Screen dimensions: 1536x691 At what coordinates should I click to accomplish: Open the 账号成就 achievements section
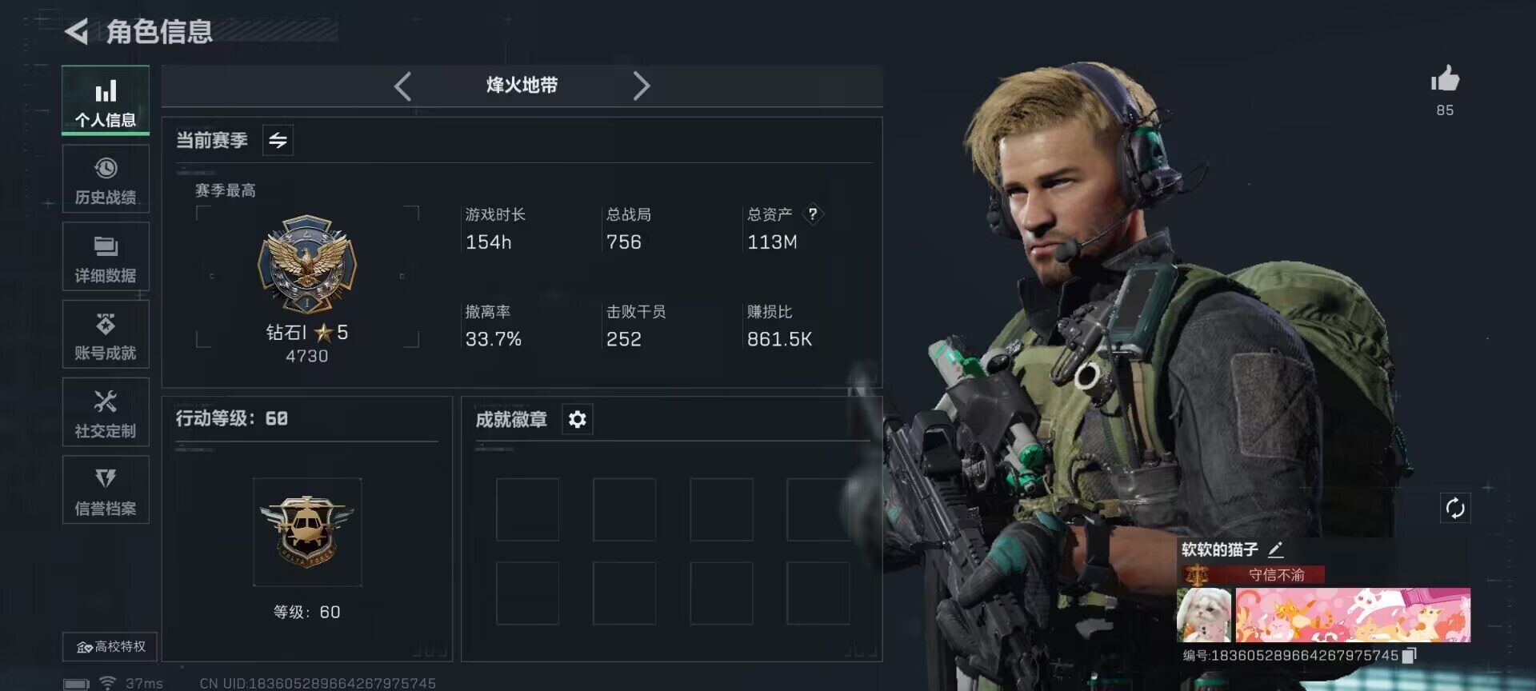click(x=106, y=334)
